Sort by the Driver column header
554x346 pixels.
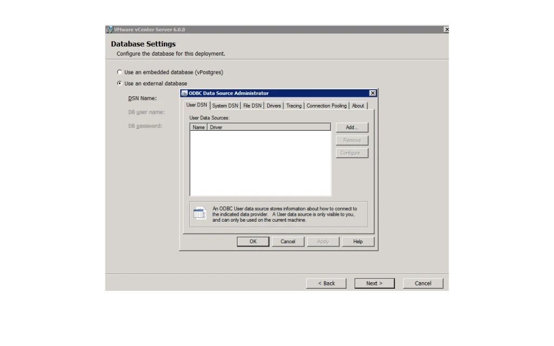pos(269,127)
